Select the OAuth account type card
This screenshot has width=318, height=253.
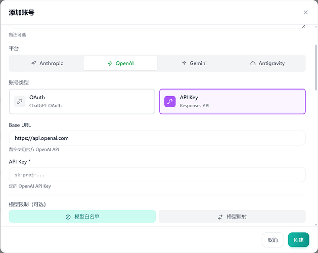82,102
